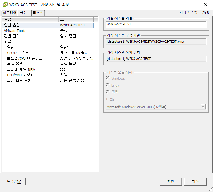Select the 스왑 파일 위치 setting
This screenshot has height=192, width=213.
pos(48,80)
